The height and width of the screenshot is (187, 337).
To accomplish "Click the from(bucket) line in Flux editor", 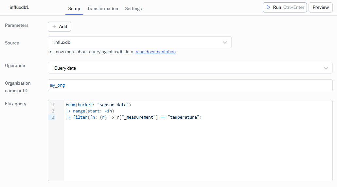I will pos(98,105).
